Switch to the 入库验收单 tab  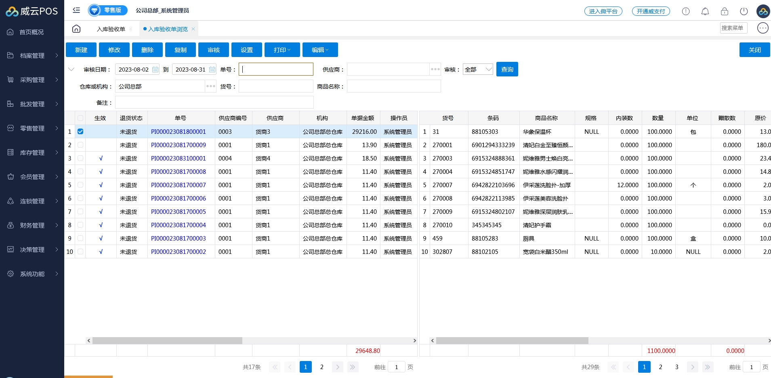tap(111, 29)
